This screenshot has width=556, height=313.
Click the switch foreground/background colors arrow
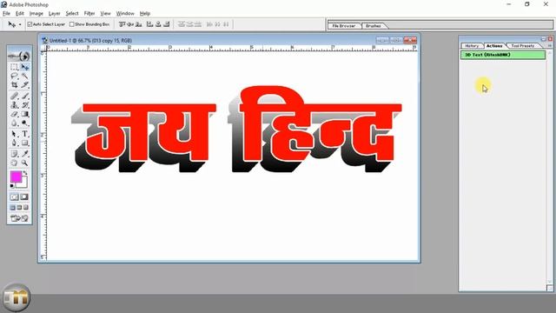coord(25,173)
